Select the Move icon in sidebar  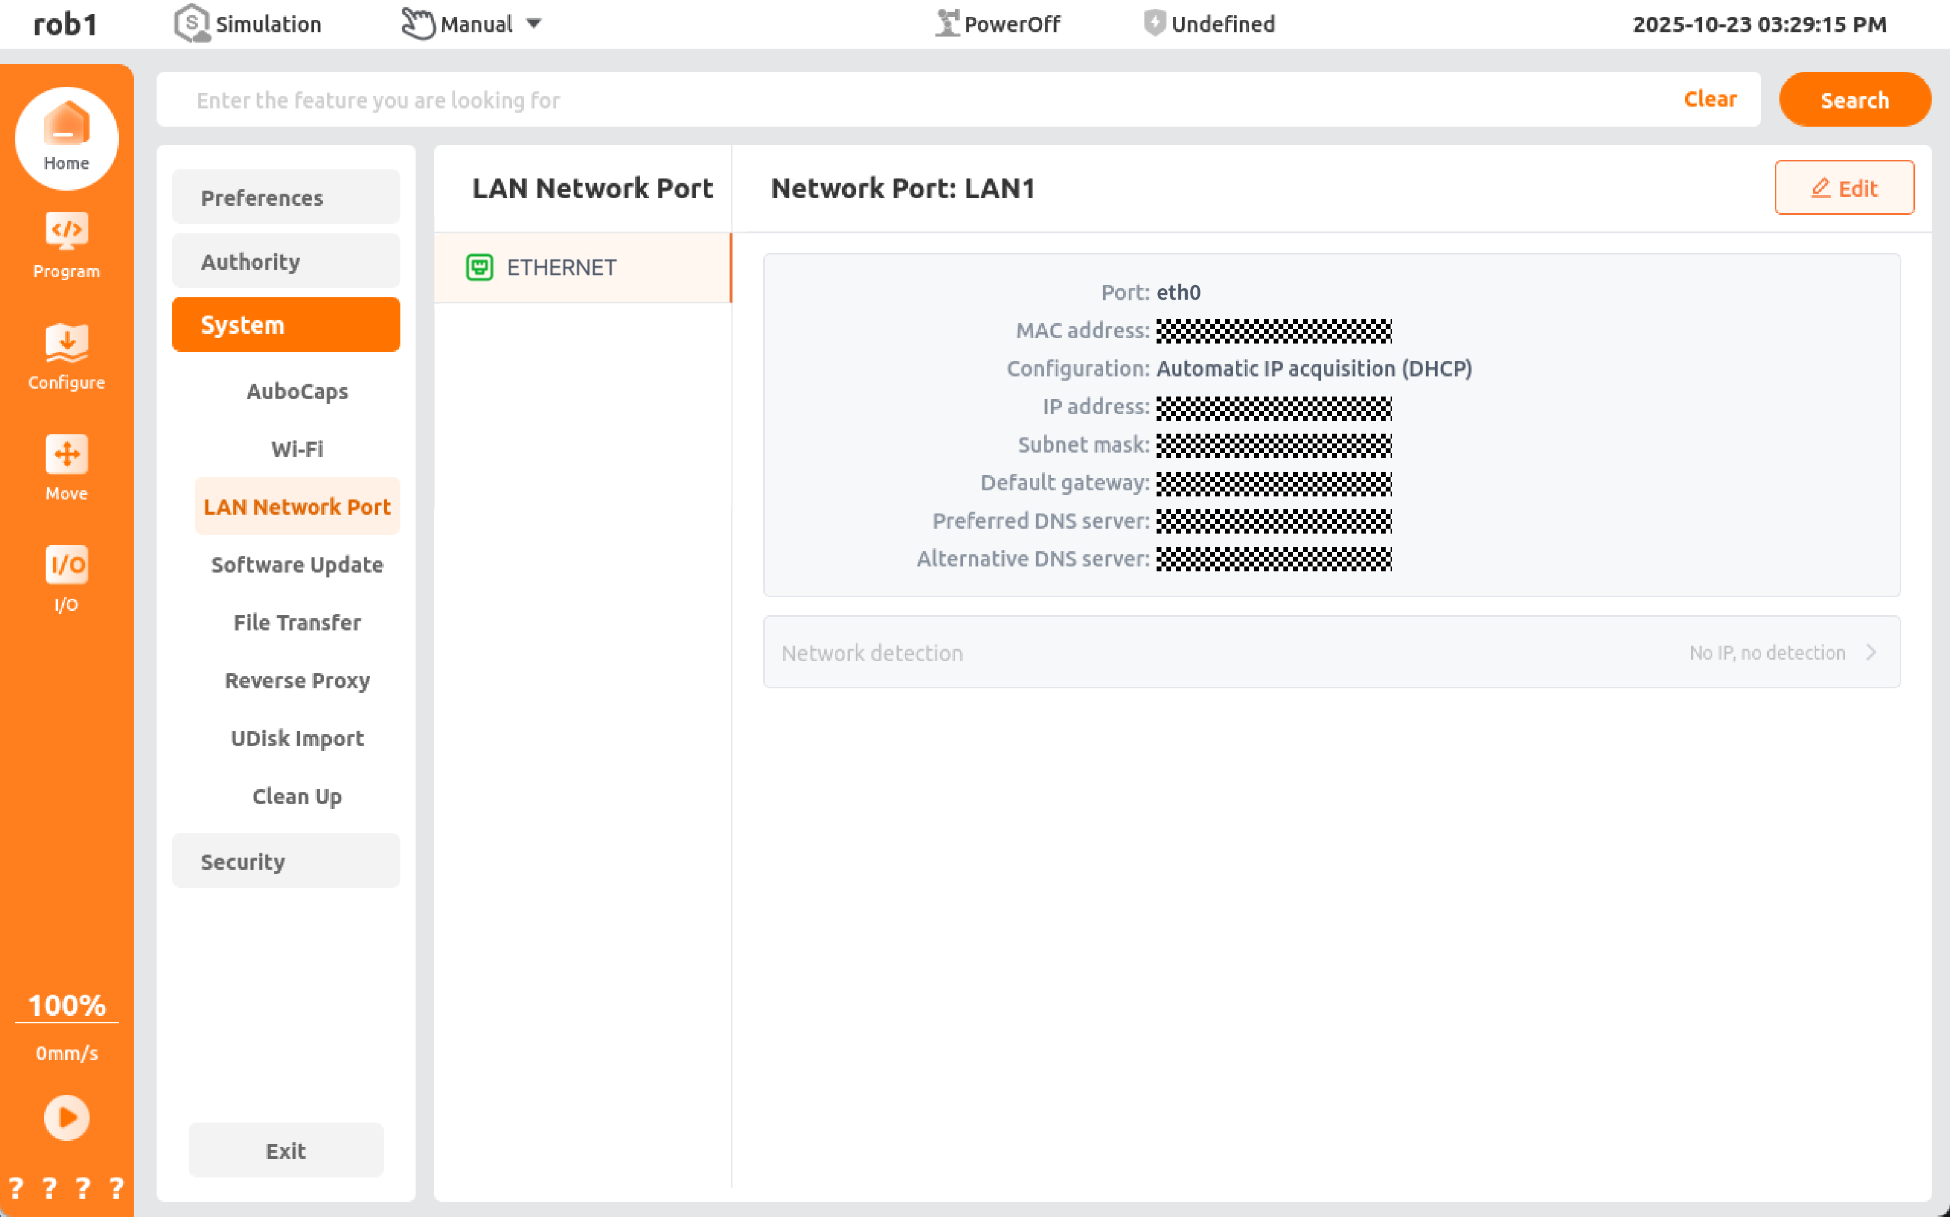coord(66,463)
